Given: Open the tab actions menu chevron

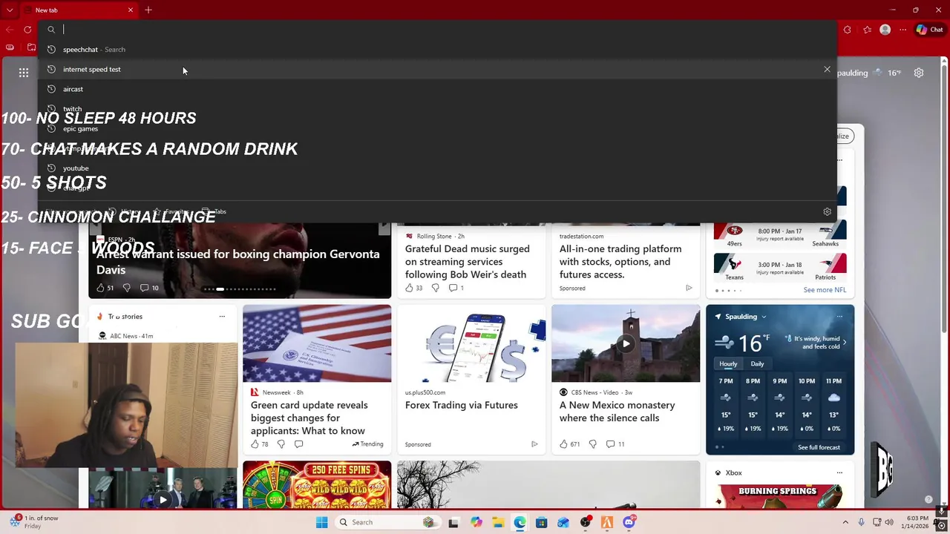Looking at the screenshot, I should [10, 10].
